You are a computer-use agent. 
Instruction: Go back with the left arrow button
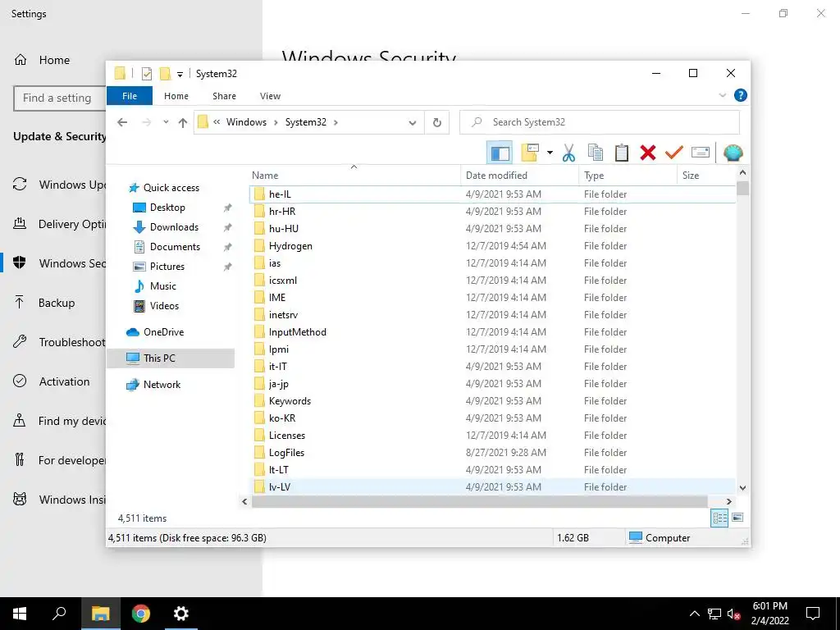coord(122,123)
